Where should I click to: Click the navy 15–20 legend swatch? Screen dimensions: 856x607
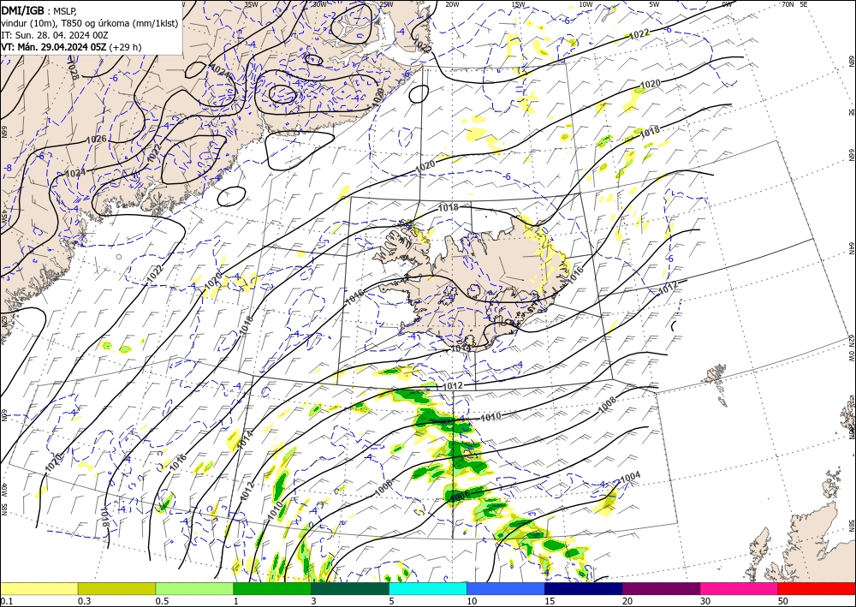click(584, 588)
